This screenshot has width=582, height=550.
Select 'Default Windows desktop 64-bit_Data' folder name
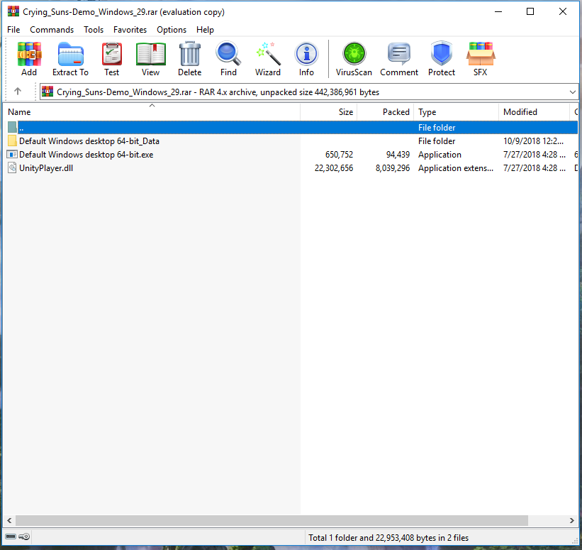point(89,141)
